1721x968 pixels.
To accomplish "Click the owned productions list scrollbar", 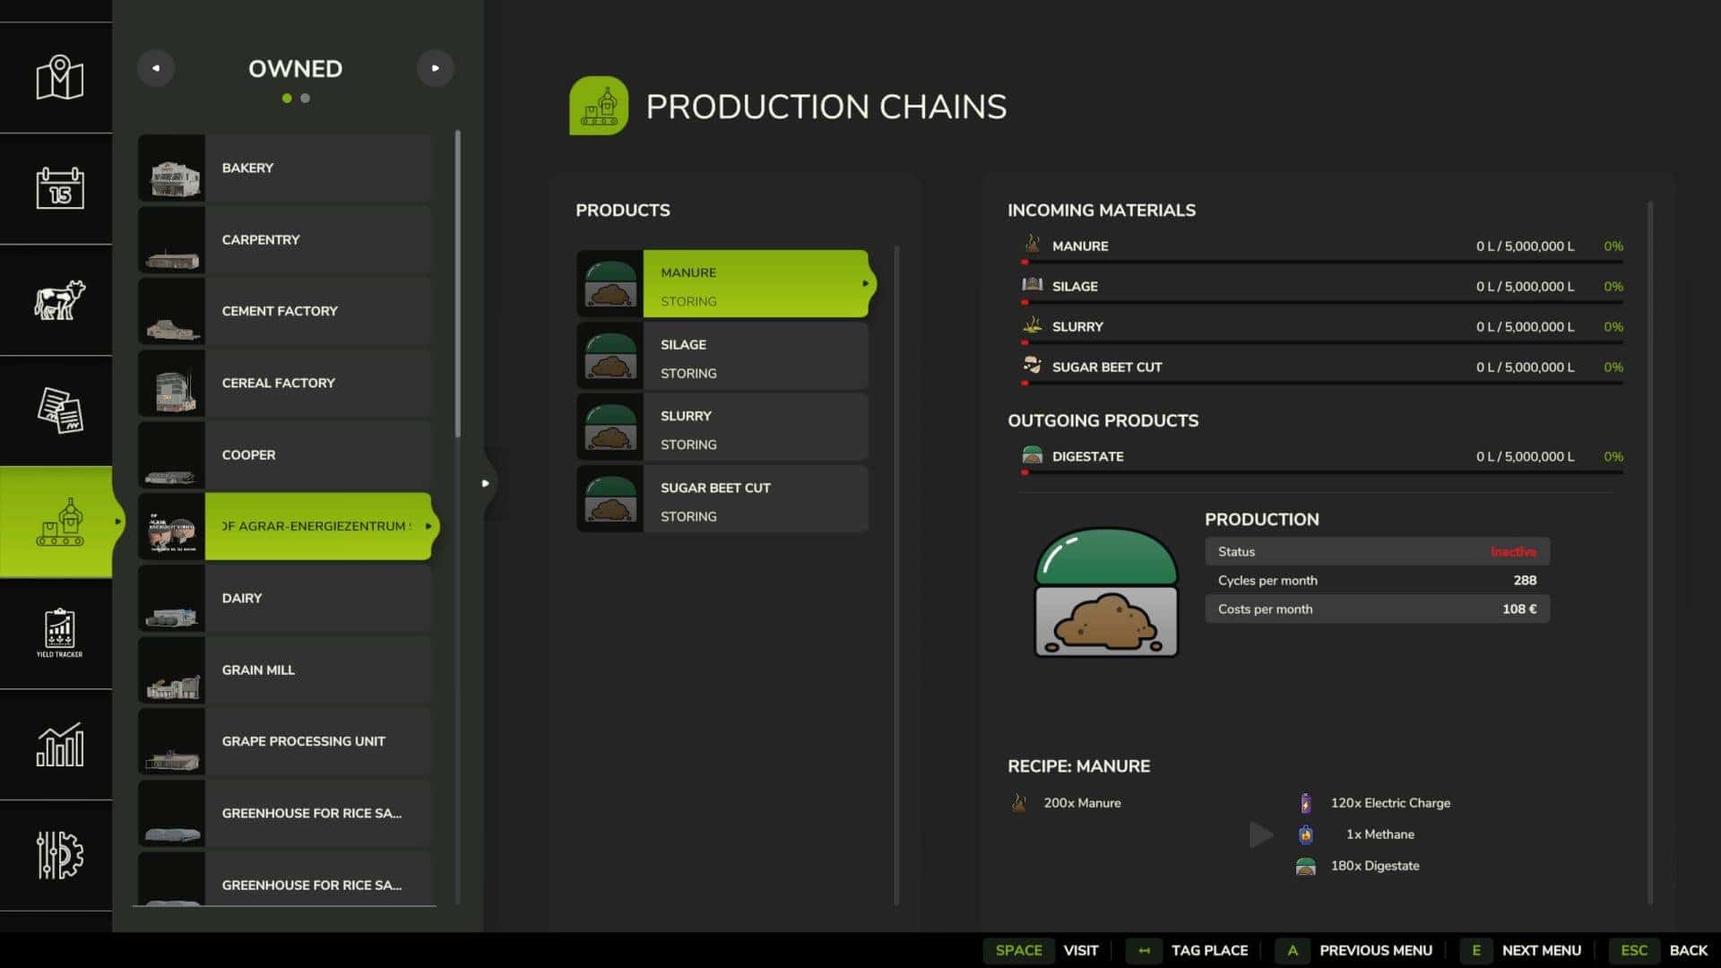I will pyautogui.click(x=458, y=283).
